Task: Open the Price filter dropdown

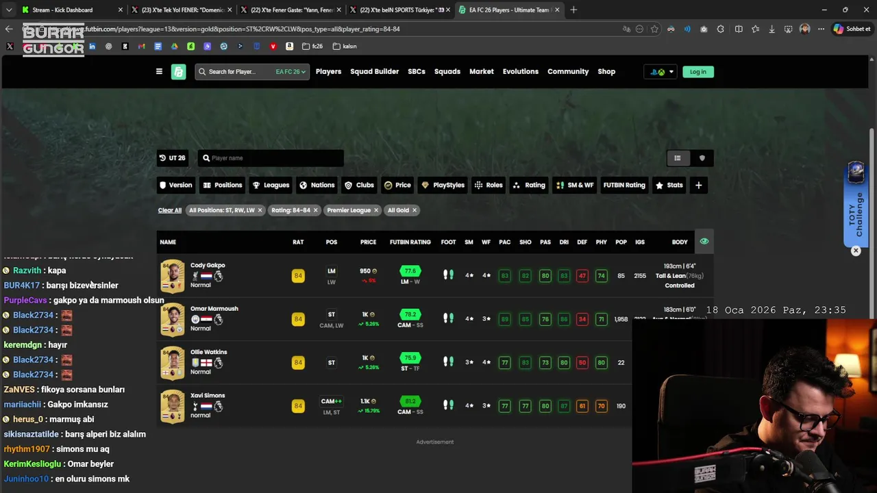Action: [397, 185]
